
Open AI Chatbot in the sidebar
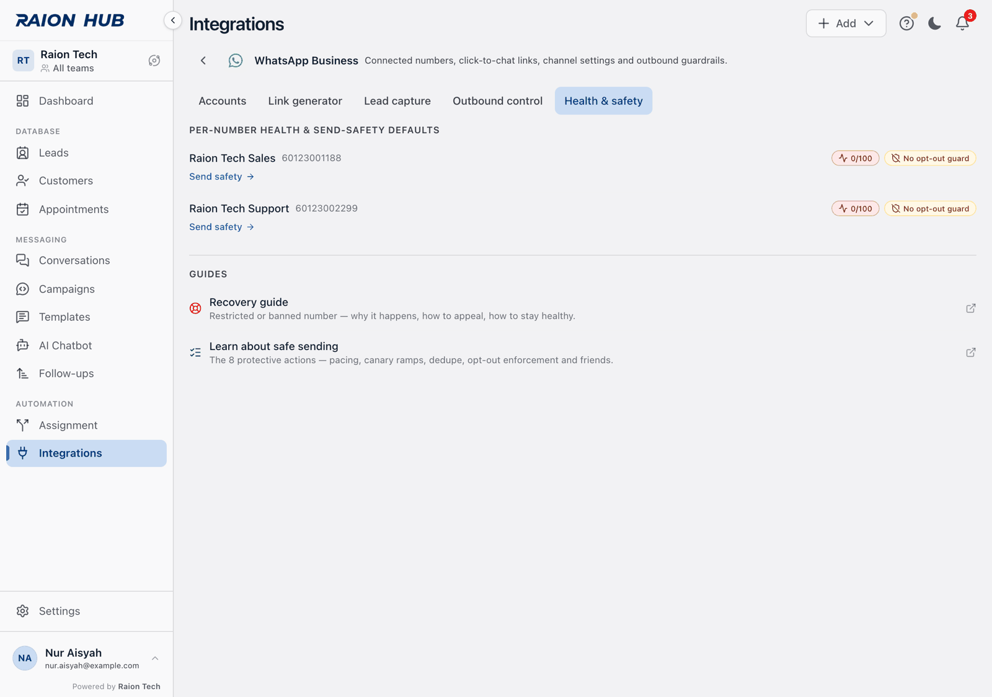coord(86,346)
